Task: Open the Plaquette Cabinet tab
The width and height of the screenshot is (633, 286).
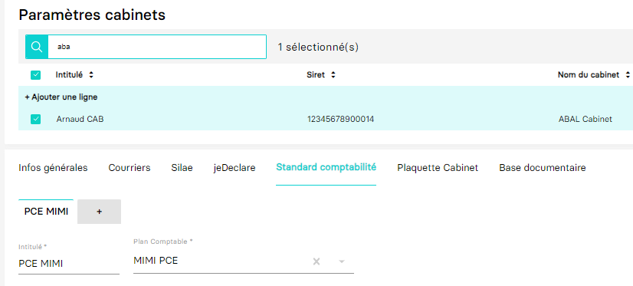Action: tap(438, 168)
